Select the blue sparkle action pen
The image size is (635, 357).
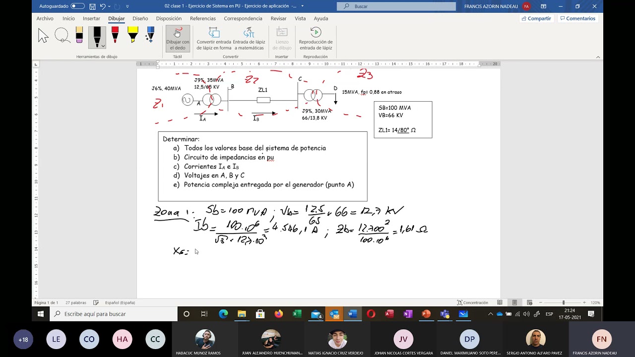point(150,35)
